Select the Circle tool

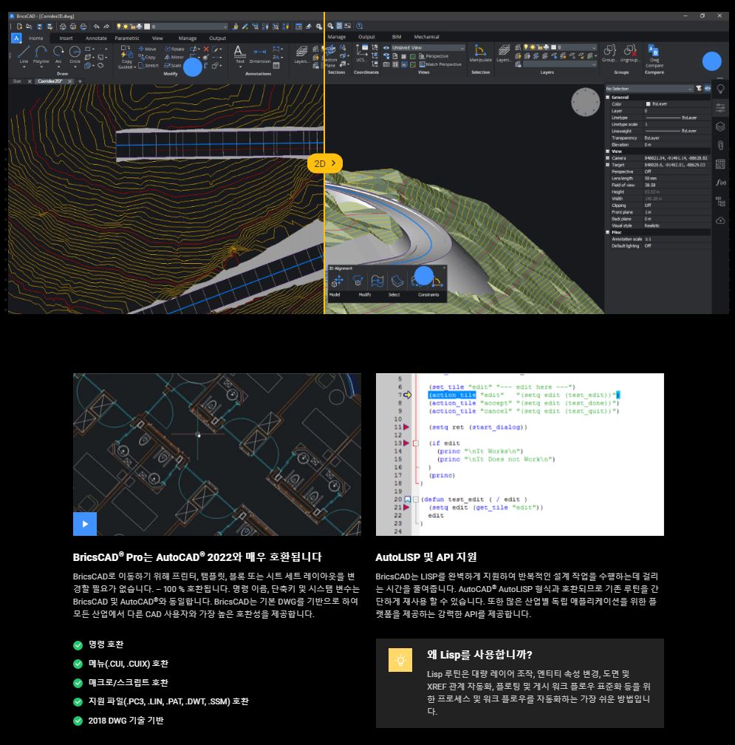75,54
